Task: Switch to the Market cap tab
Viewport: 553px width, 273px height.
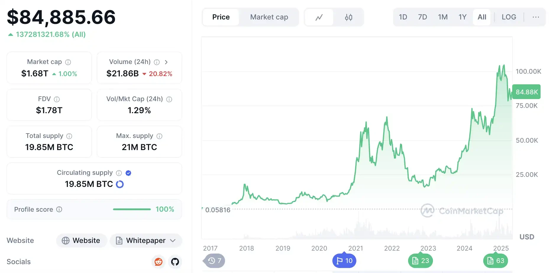Action: coord(269,17)
